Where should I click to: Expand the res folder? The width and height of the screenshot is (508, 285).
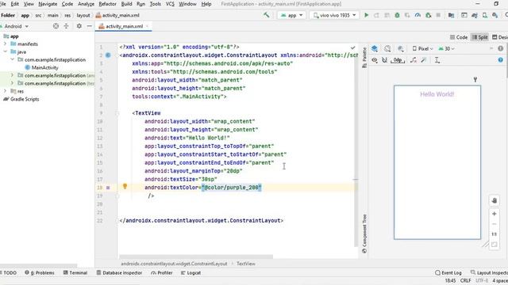(5, 91)
